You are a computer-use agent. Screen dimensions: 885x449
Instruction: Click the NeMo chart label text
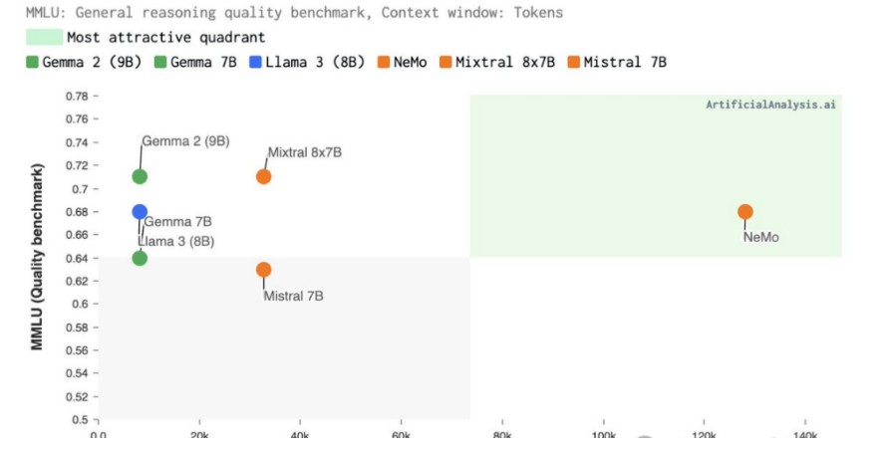tap(760, 238)
